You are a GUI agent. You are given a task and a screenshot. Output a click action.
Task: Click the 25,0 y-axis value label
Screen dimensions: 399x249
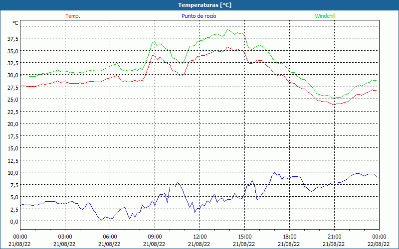tap(12, 99)
